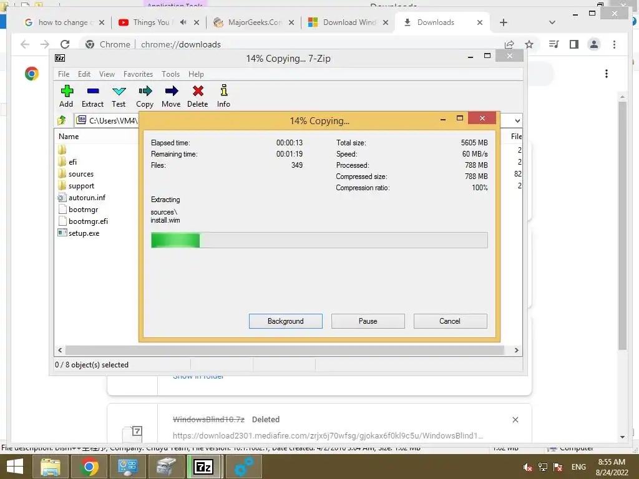Pause the copying operation
Screen dimensions: 639x479
pyautogui.click(x=368, y=321)
